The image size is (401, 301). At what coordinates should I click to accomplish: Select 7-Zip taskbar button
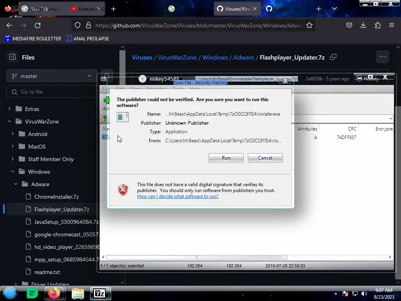pyautogui.click(x=100, y=293)
